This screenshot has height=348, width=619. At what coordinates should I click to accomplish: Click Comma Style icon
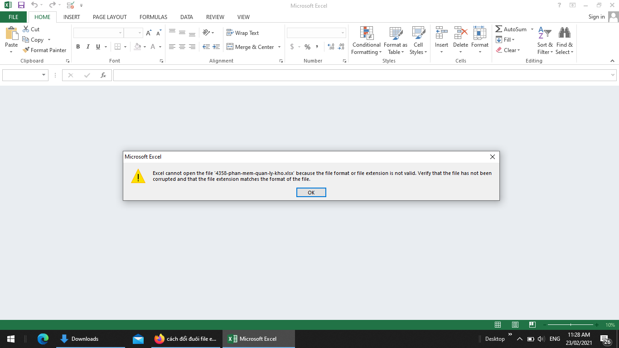(x=317, y=47)
